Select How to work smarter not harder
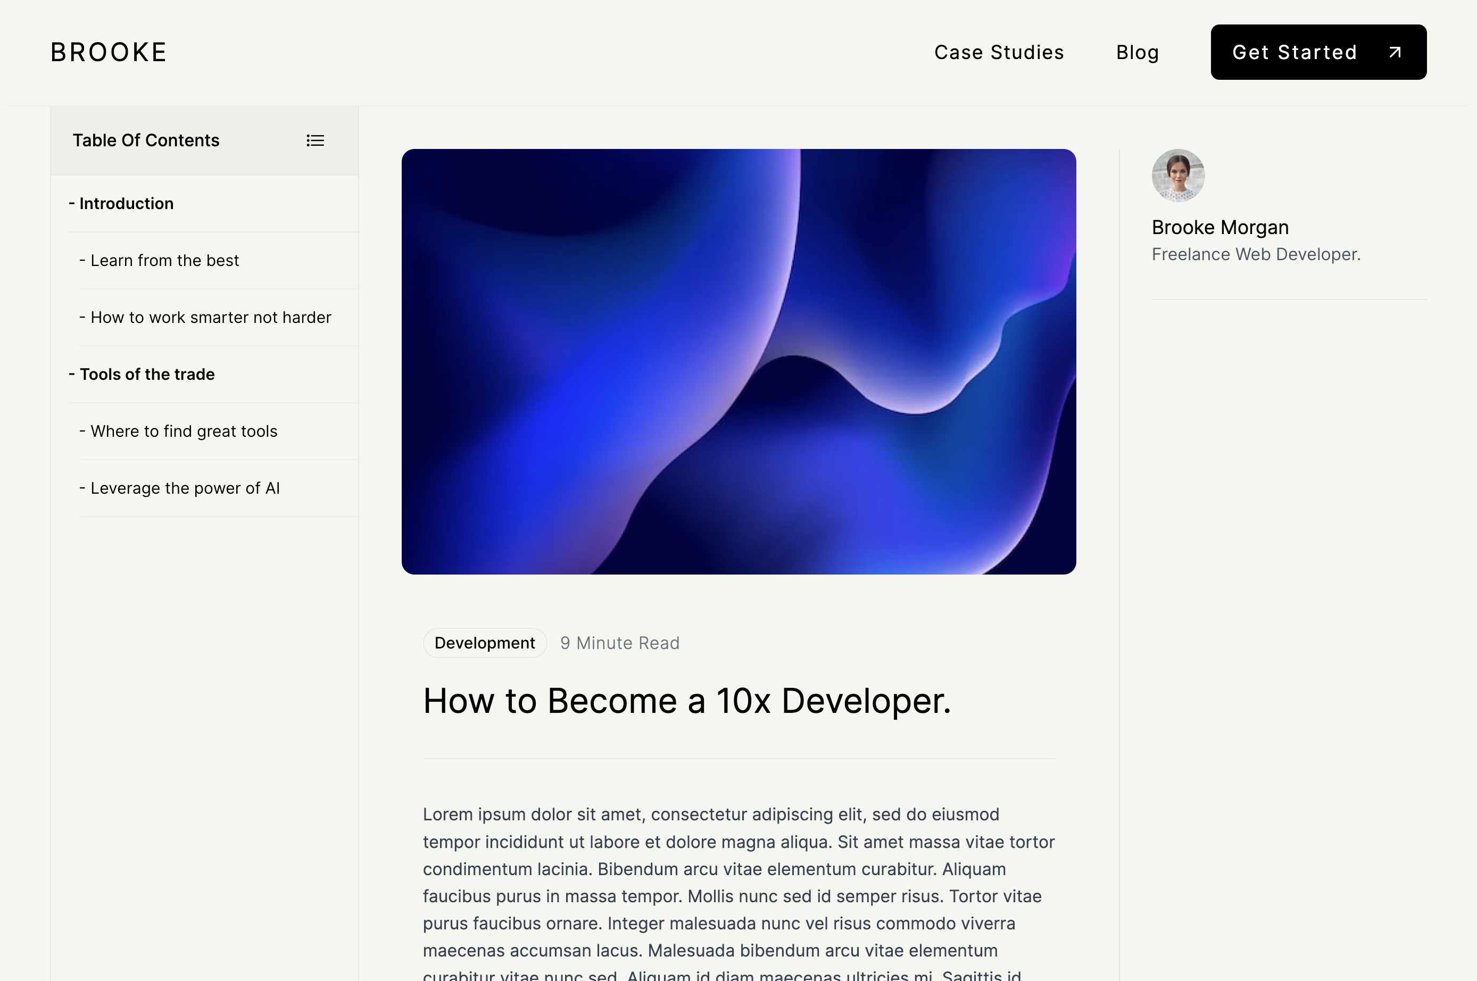Image resolution: width=1477 pixels, height=981 pixels. (x=211, y=318)
